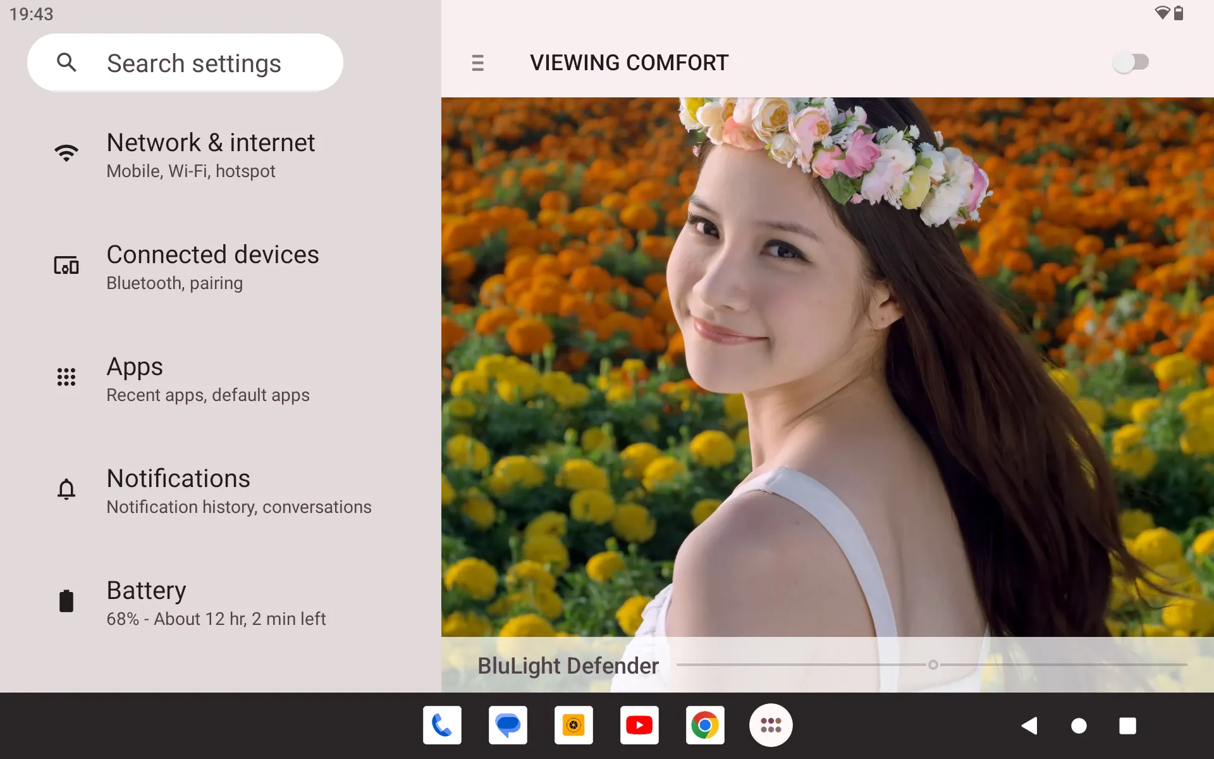Screen dimensions: 1214x759
Task: Open the app drawer button in taskbar
Action: (x=771, y=725)
